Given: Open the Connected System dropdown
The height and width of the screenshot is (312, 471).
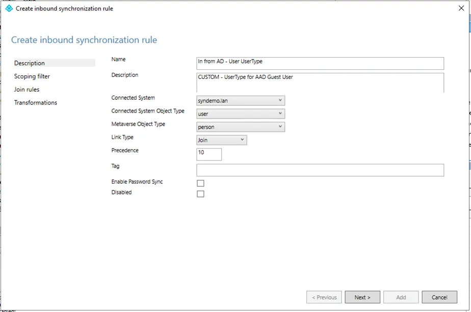Looking at the screenshot, I should pyautogui.click(x=240, y=101).
